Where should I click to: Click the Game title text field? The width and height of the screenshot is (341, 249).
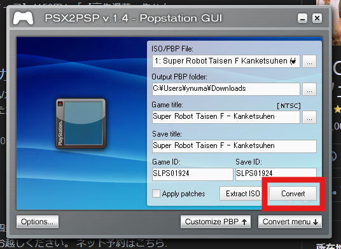(x=226, y=118)
